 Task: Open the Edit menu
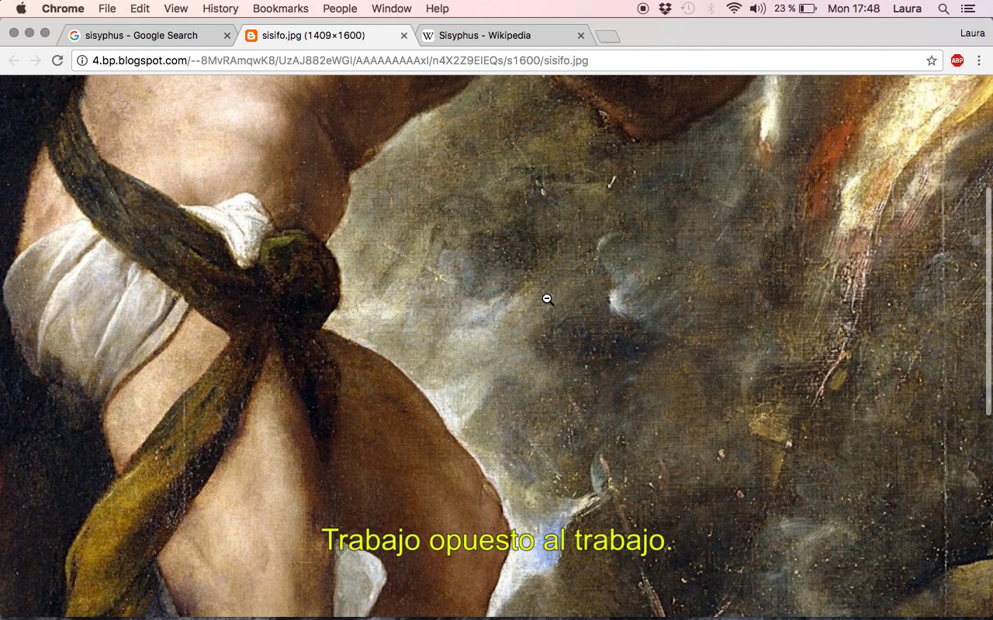tap(140, 9)
